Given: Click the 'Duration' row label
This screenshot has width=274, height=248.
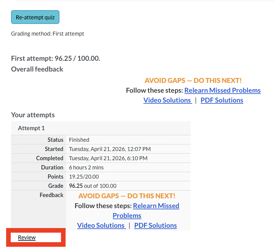Looking at the screenshot, I should coord(52,168).
